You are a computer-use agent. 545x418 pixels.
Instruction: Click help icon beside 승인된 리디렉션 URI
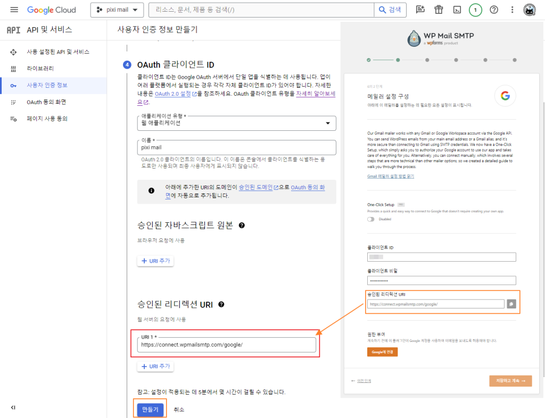coord(221,305)
